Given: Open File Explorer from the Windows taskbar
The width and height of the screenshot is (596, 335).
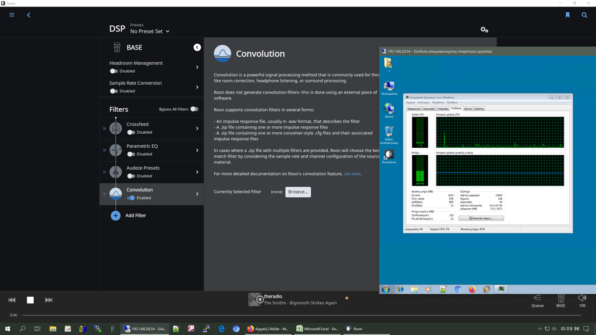Looking at the screenshot, I should [53, 329].
